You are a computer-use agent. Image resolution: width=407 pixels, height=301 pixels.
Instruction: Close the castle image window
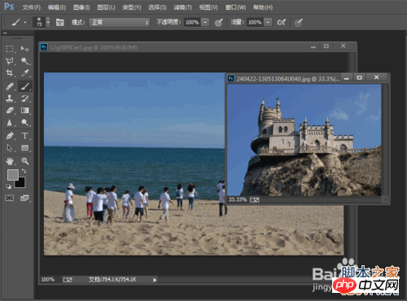pos(376,77)
